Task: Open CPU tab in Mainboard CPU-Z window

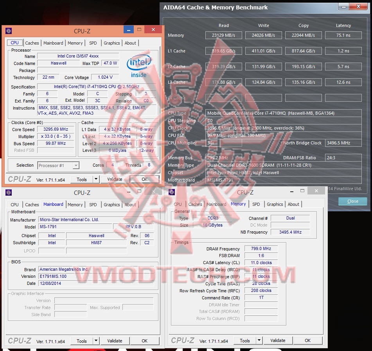Action: tap(14, 205)
